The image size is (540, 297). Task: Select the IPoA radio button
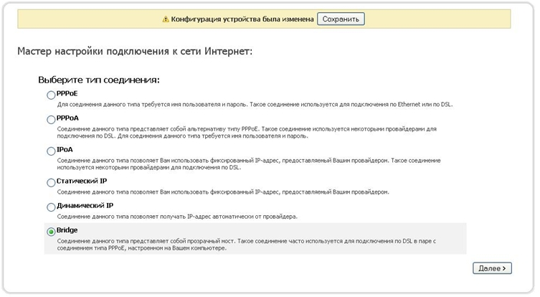(x=50, y=150)
